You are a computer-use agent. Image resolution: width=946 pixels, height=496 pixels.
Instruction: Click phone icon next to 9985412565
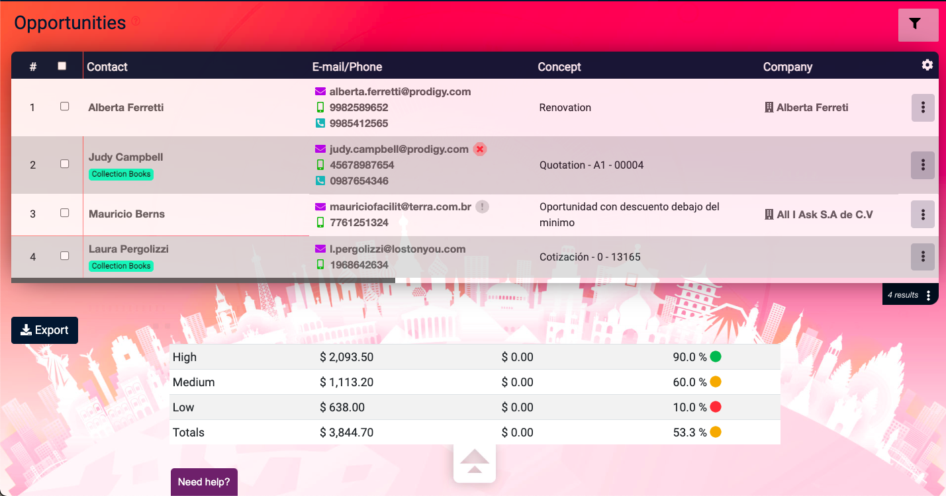click(x=320, y=123)
